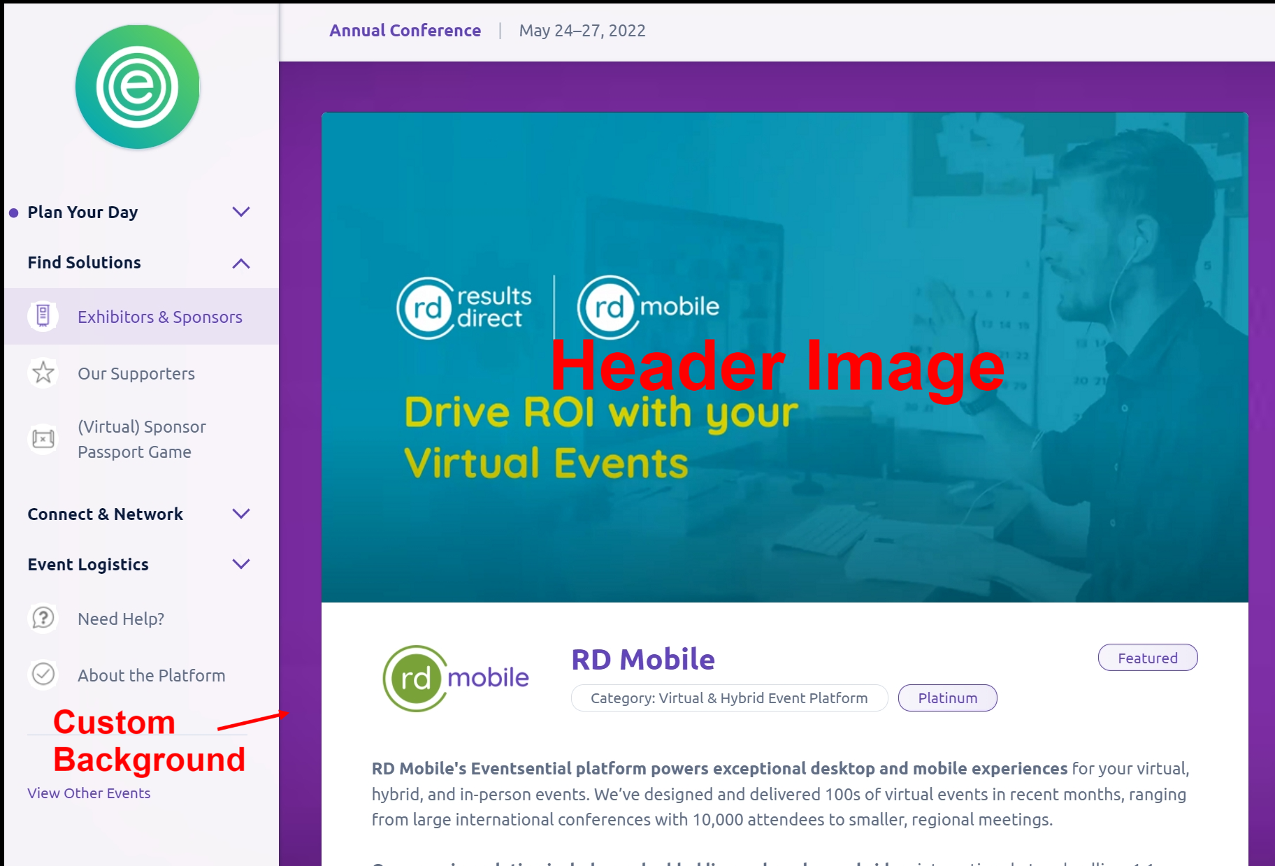Image resolution: width=1275 pixels, height=866 pixels.
Task: Click the RD Mobile's Eventsential platform description paragraph
Action: (x=780, y=794)
